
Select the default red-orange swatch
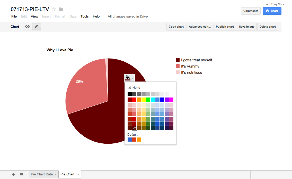point(134,140)
